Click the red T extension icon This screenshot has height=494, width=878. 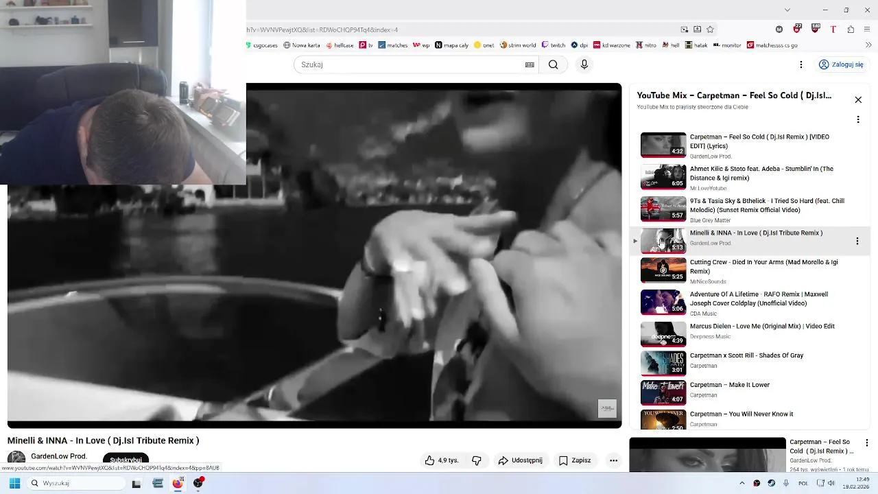point(833,30)
